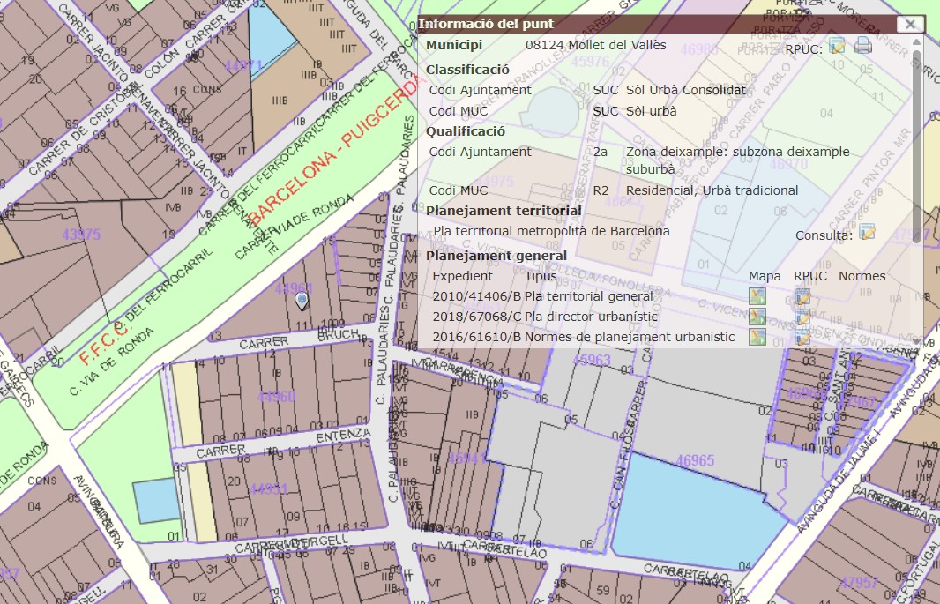The image size is (940, 604).
Task: Click the 'Classificació' section heading
Action: 467,70
